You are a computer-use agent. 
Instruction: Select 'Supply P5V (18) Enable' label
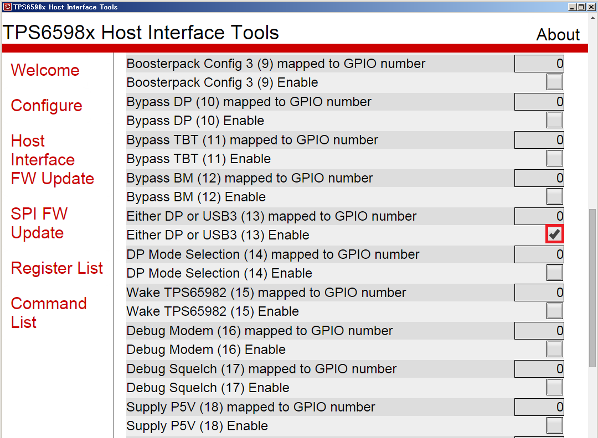[x=197, y=426]
